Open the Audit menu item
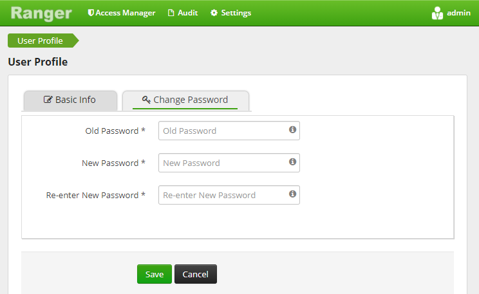Viewport: 479px width, 294px height. [x=183, y=13]
